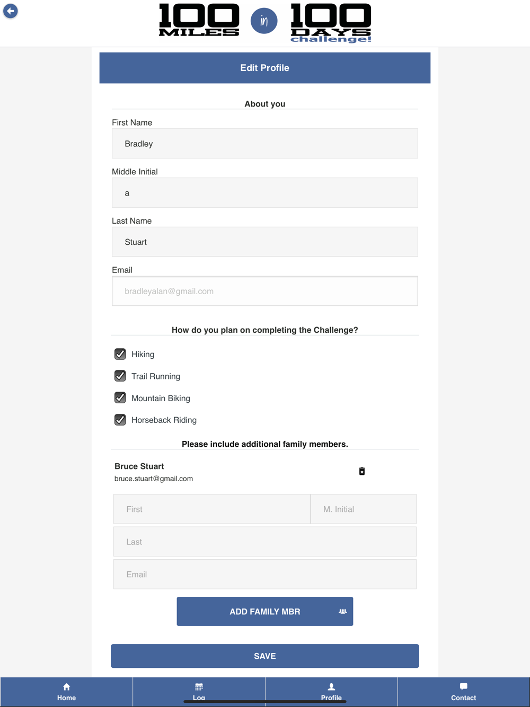The image size is (530, 707).
Task: Uncheck the Hiking checkbox
Action: [x=120, y=354]
